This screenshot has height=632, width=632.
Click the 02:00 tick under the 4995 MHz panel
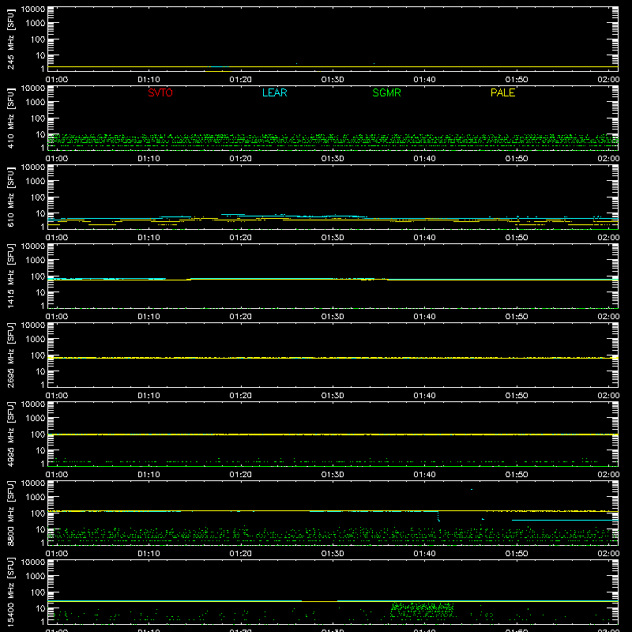point(608,475)
